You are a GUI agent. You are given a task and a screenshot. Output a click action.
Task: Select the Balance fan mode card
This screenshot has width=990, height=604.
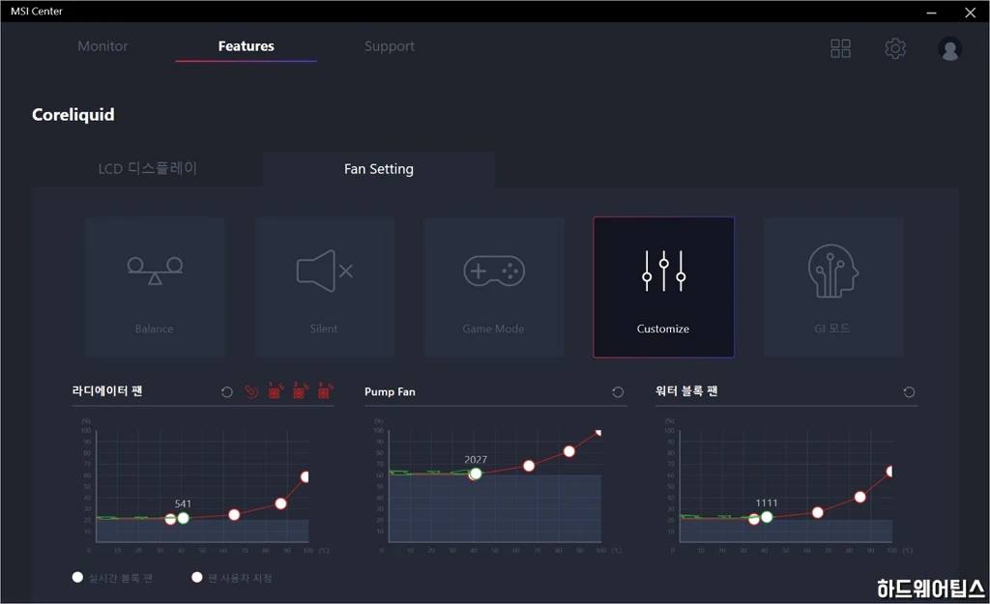155,287
